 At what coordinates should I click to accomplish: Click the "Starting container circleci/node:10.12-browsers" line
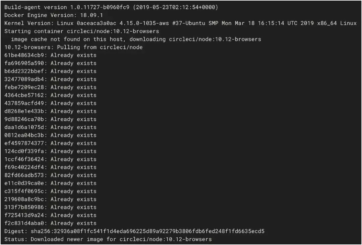click(x=82, y=31)
